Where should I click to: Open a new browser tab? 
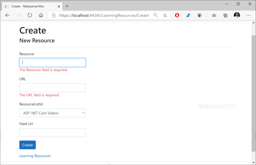click(x=67, y=6)
